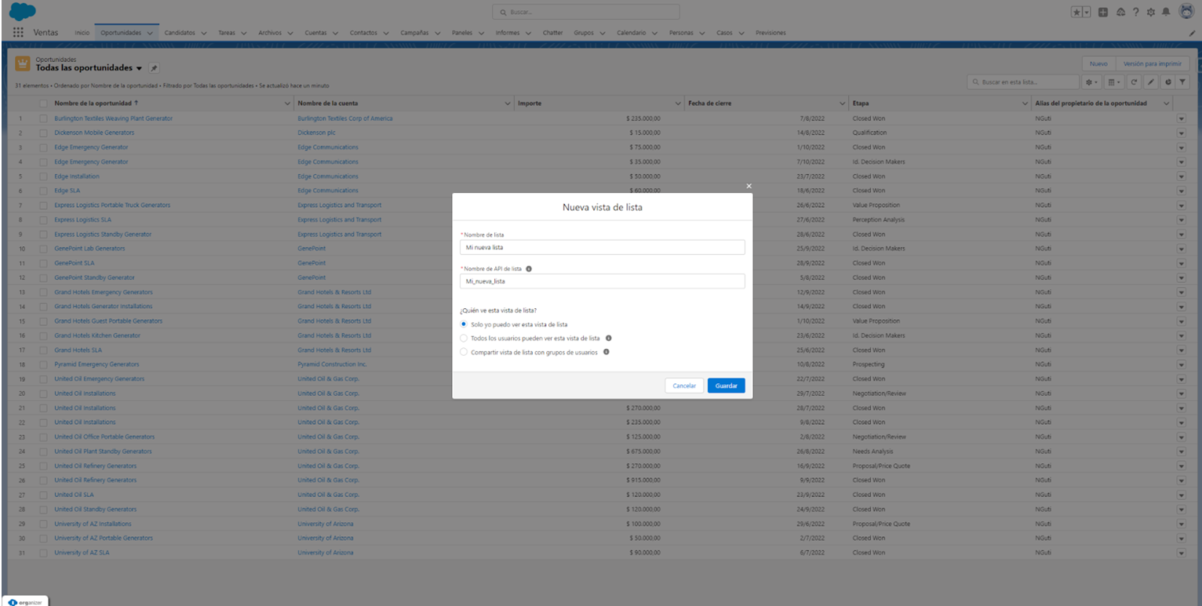Open the Trailhead guidance icon
Image resolution: width=1202 pixels, height=606 pixels.
(1120, 13)
